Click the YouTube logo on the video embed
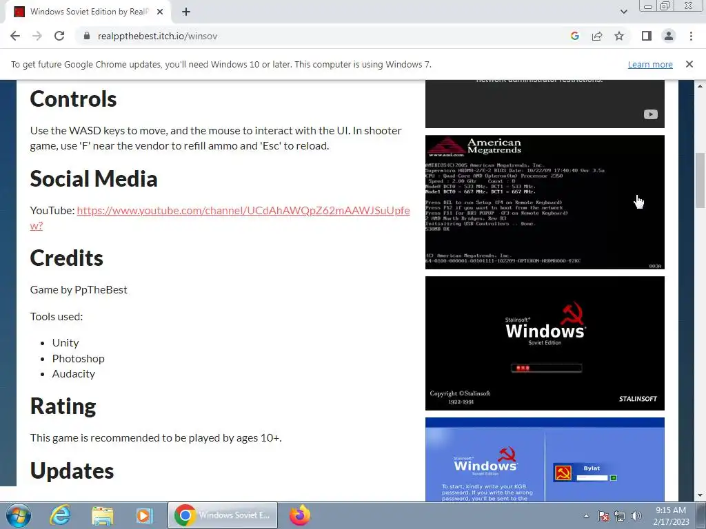Screen dimensions: 706x529 [x=650, y=114]
